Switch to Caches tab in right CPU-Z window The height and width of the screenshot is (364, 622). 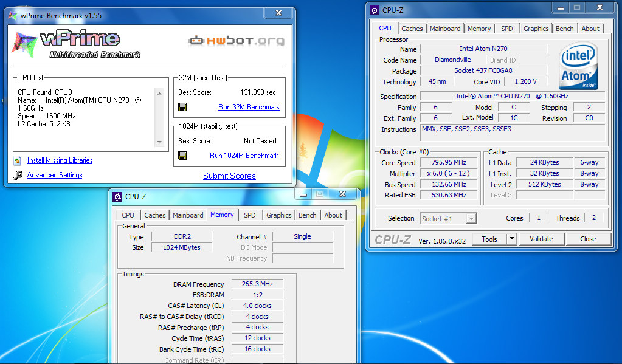(x=412, y=29)
